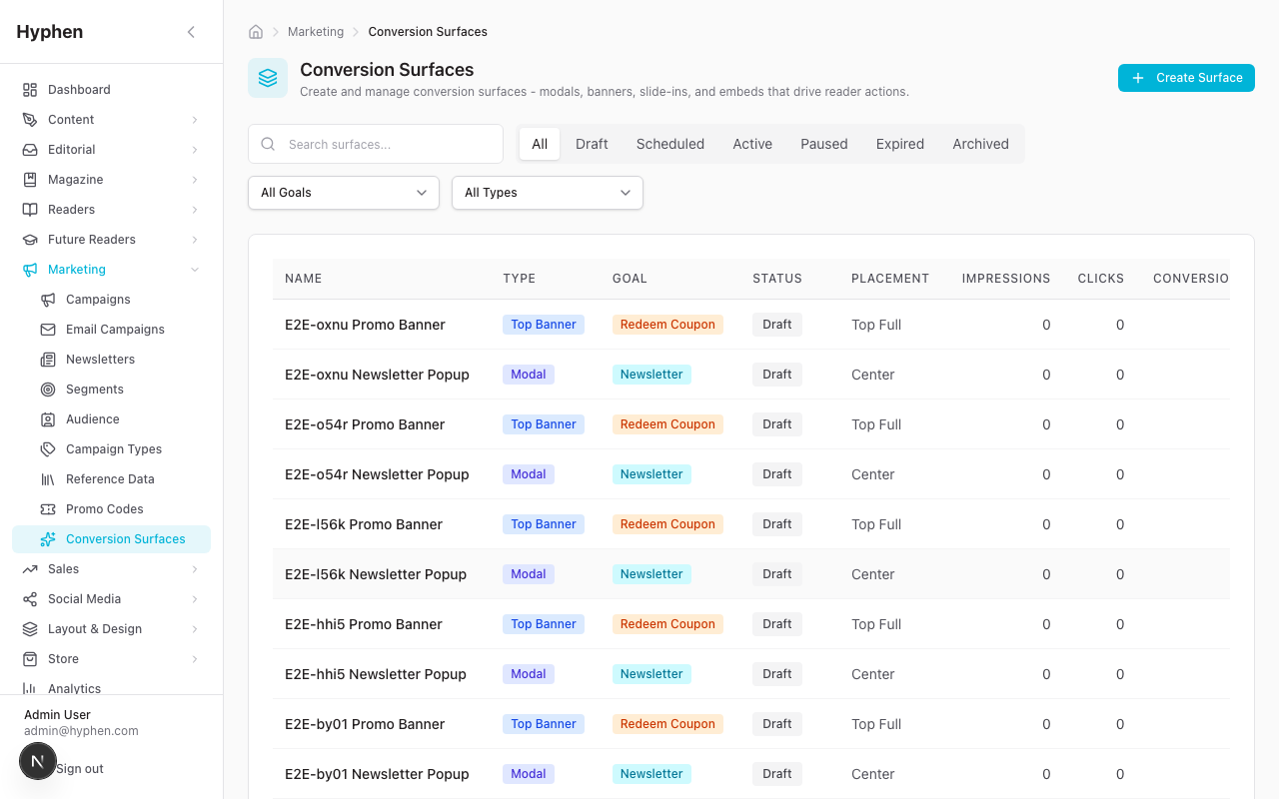
Task: Open the All Goals dropdown
Action: pos(343,193)
